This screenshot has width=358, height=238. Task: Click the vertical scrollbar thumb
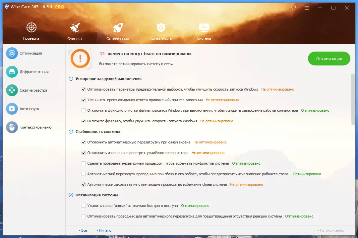tap(353, 99)
